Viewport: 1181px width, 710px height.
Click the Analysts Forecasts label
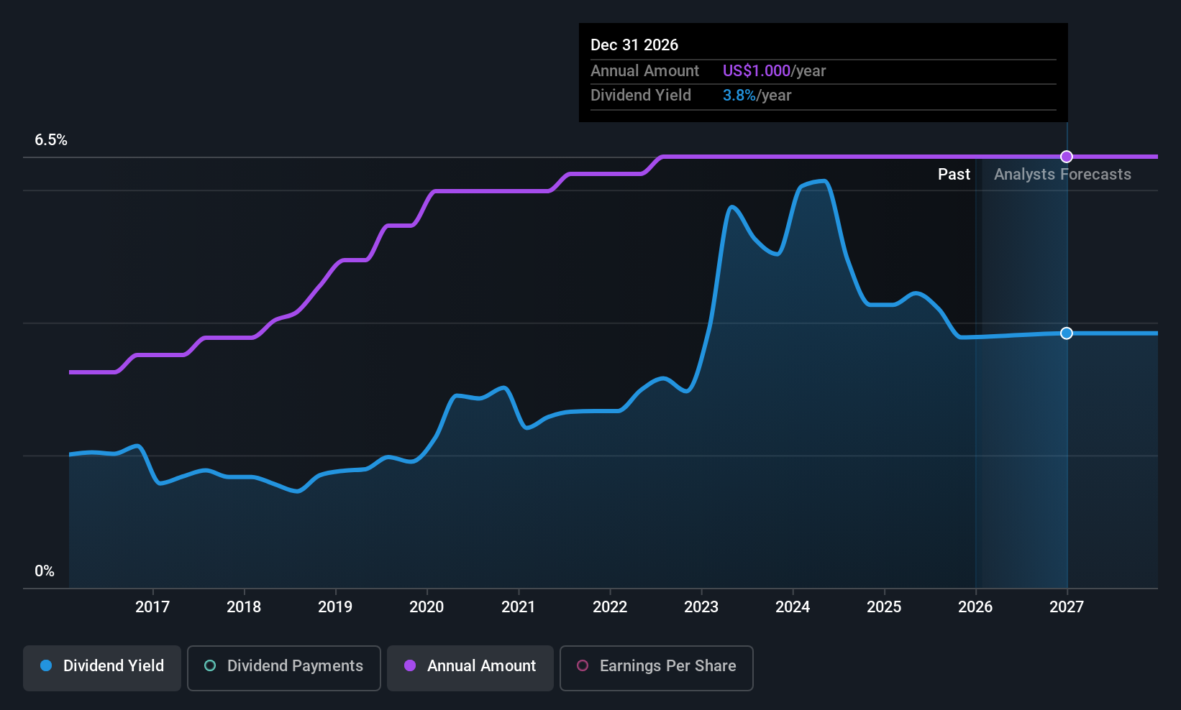click(x=1062, y=175)
